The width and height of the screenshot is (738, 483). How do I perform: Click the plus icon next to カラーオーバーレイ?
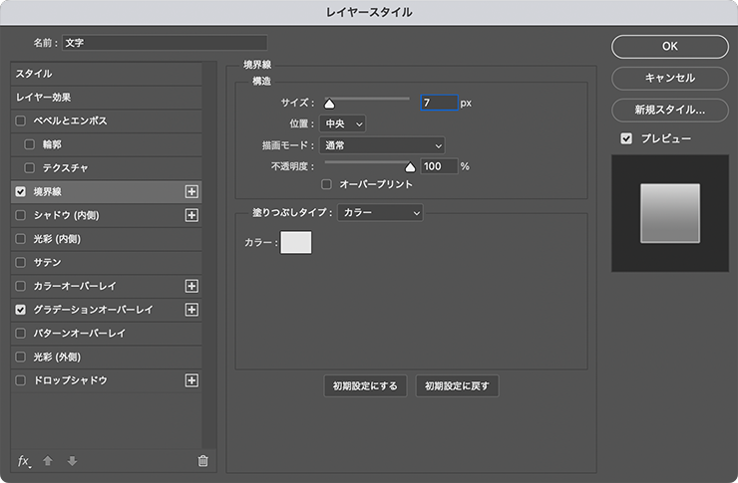tap(192, 286)
